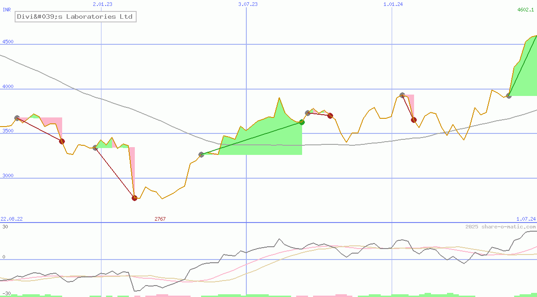Click the gray entry marker just after 1.01.24
Image resolution: width=537 pixels, height=297 pixels.
(403, 95)
